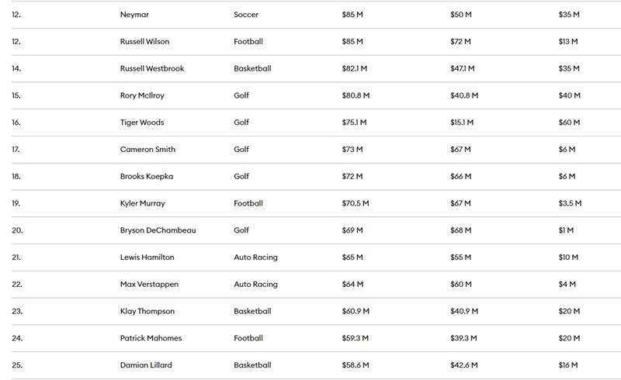Open the Tiger Woods entry
Image resolution: width=621 pixels, height=380 pixels.
(x=142, y=123)
